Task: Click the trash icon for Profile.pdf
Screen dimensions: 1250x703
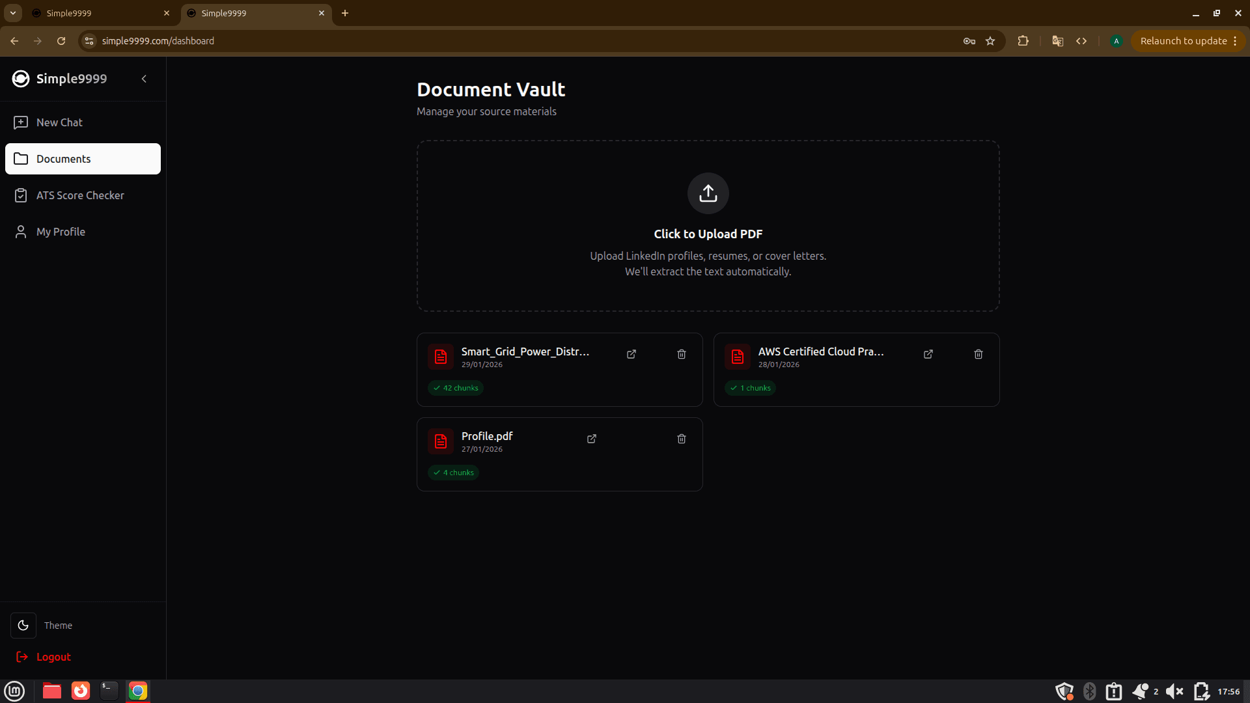Action: tap(682, 439)
